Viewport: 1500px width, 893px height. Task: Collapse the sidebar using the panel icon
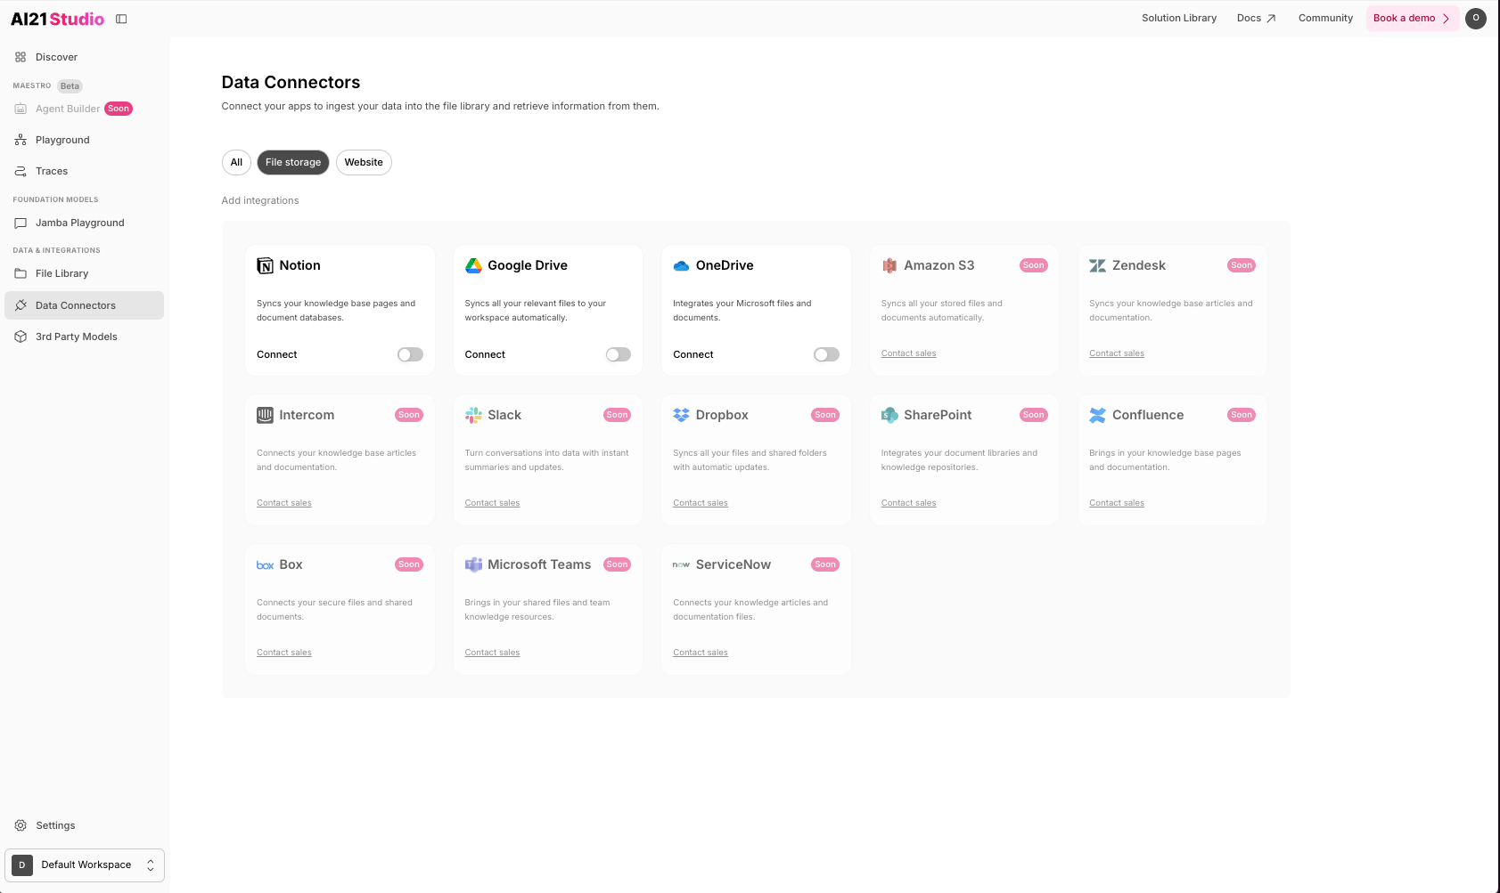tap(121, 18)
